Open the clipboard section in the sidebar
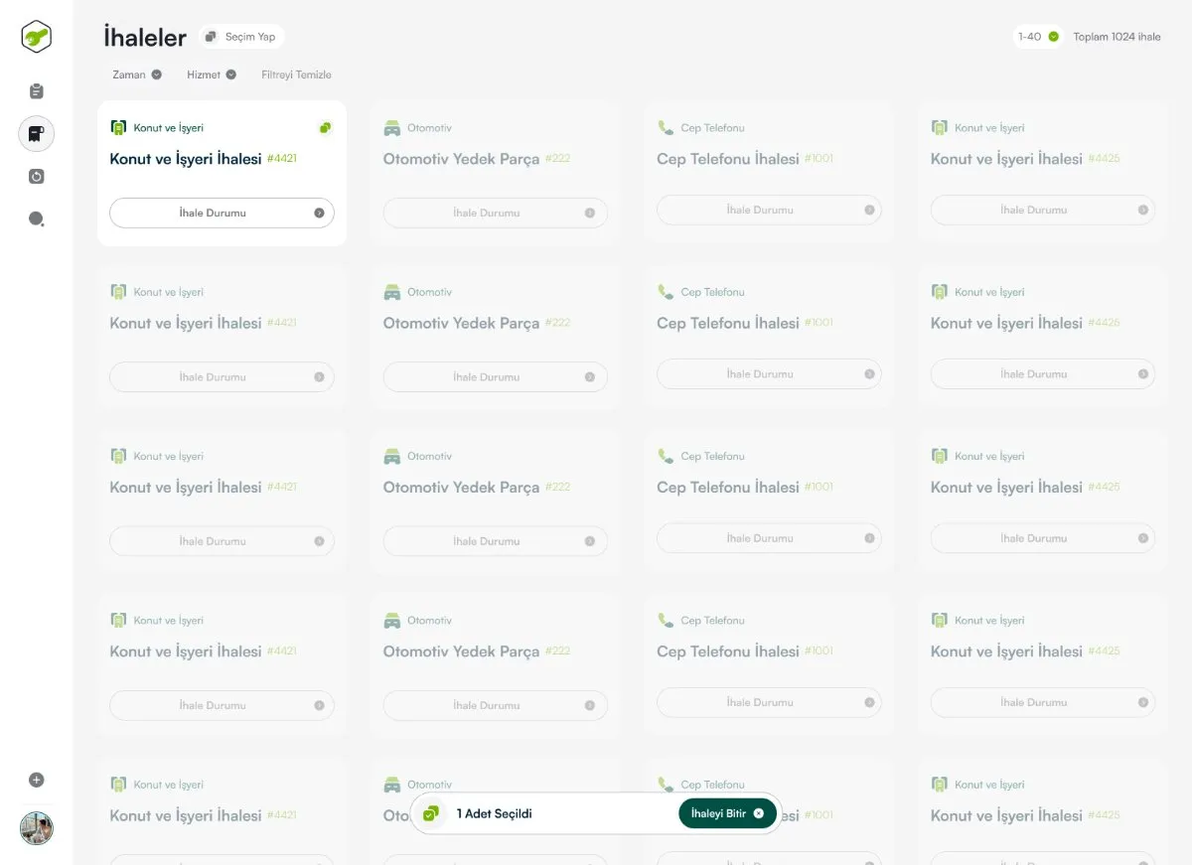Image resolution: width=1192 pixels, height=865 pixels. click(37, 91)
